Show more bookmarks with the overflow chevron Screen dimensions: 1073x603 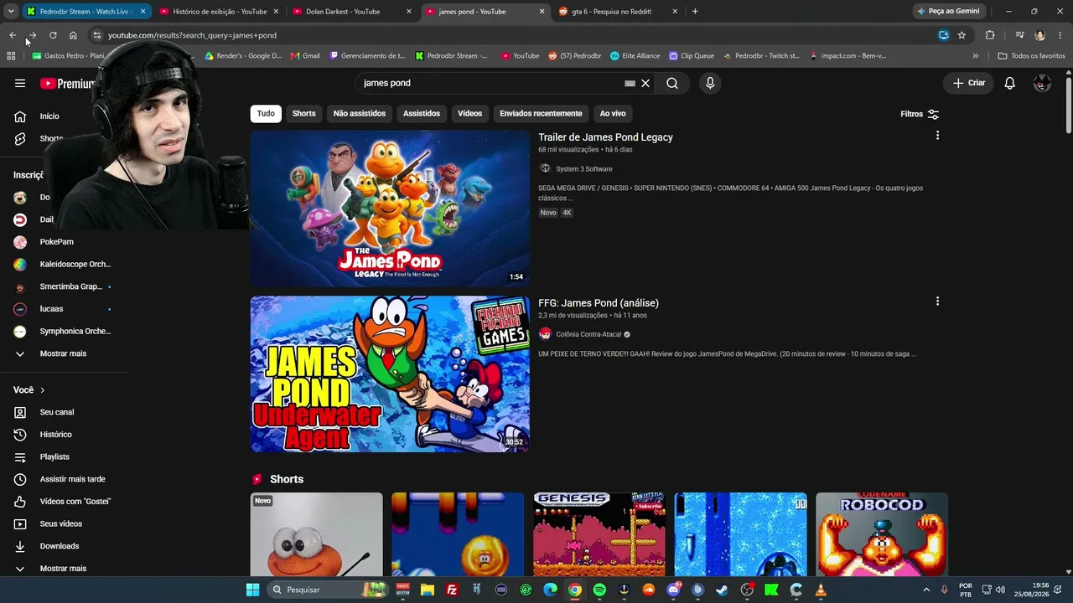[975, 56]
